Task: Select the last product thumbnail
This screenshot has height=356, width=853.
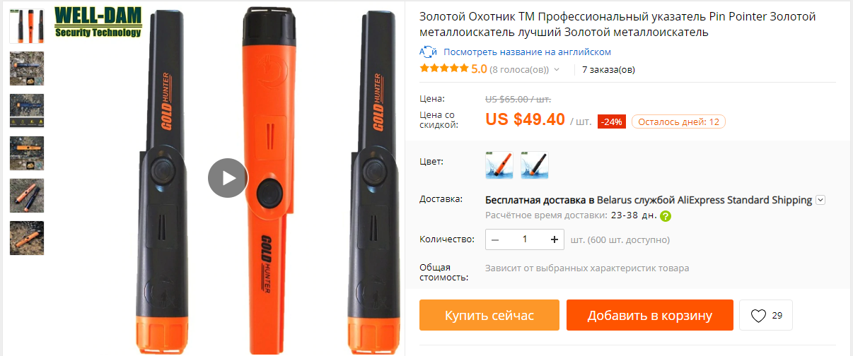Action: point(27,238)
